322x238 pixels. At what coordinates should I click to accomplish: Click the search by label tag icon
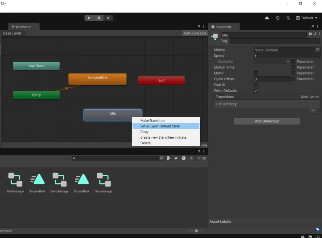click(176, 158)
